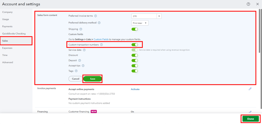Open Usage settings tab
The width and height of the screenshot is (262, 124).
pos(6,19)
